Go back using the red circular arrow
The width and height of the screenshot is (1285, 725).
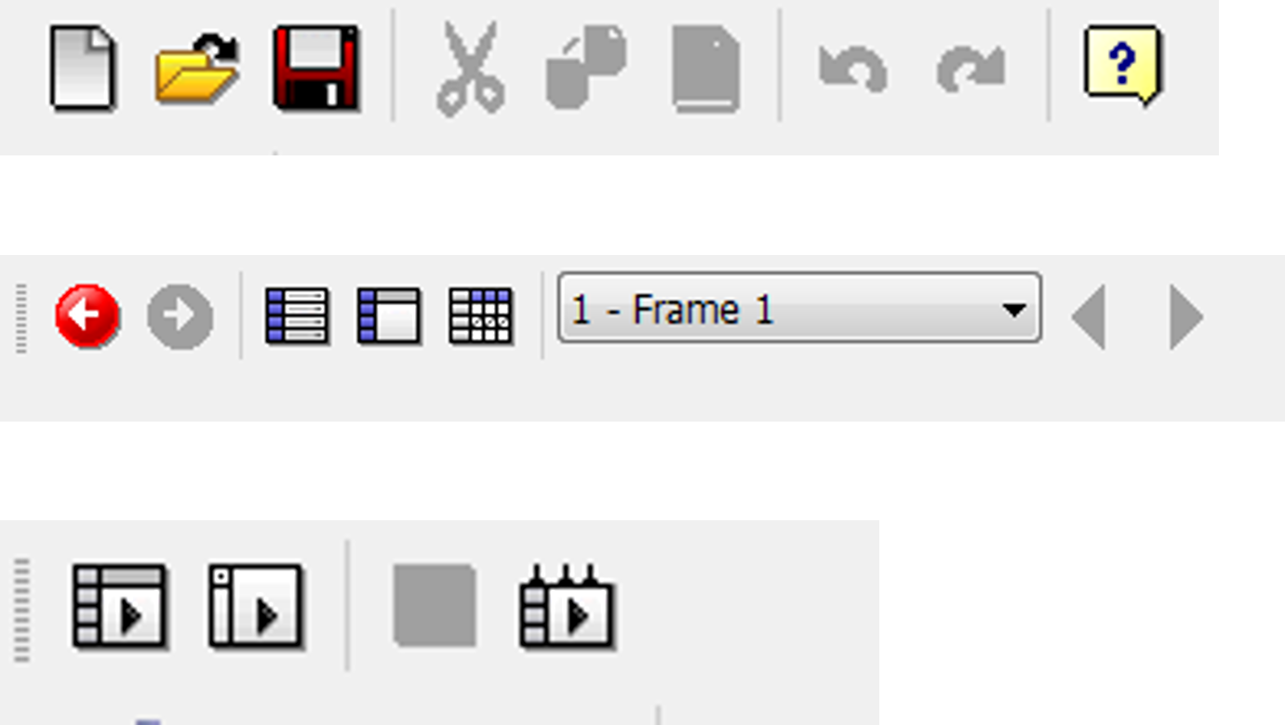click(x=87, y=317)
